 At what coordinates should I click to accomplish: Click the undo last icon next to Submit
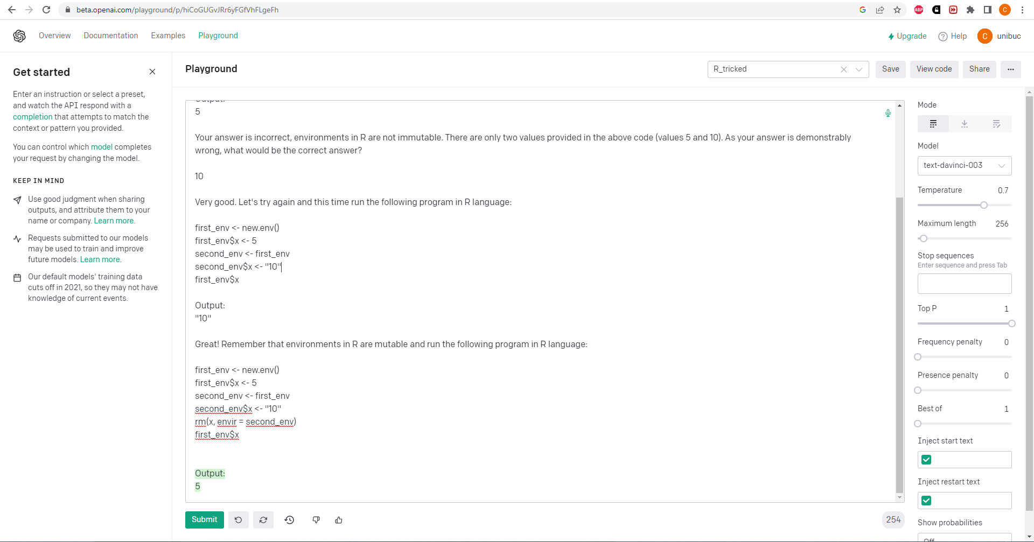click(x=238, y=520)
